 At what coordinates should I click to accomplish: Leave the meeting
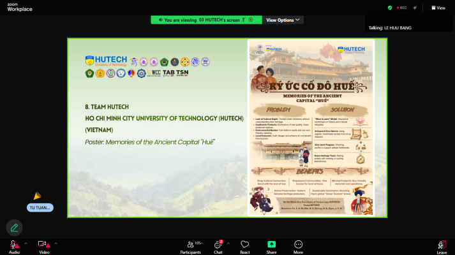pyautogui.click(x=442, y=247)
